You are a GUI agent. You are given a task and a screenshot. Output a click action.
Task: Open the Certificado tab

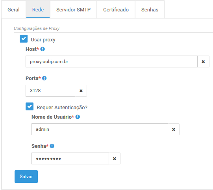click(x=116, y=9)
